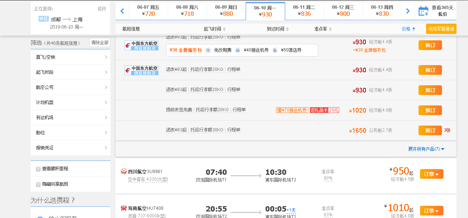Select the 06-11 周二 date tab
The image size is (468, 218).
(x=304, y=11)
